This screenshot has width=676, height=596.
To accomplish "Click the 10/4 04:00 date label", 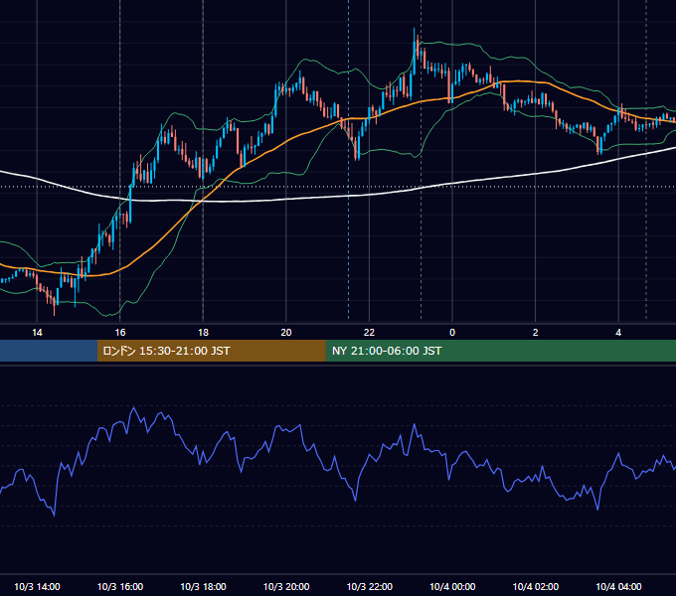I will (618, 586).
